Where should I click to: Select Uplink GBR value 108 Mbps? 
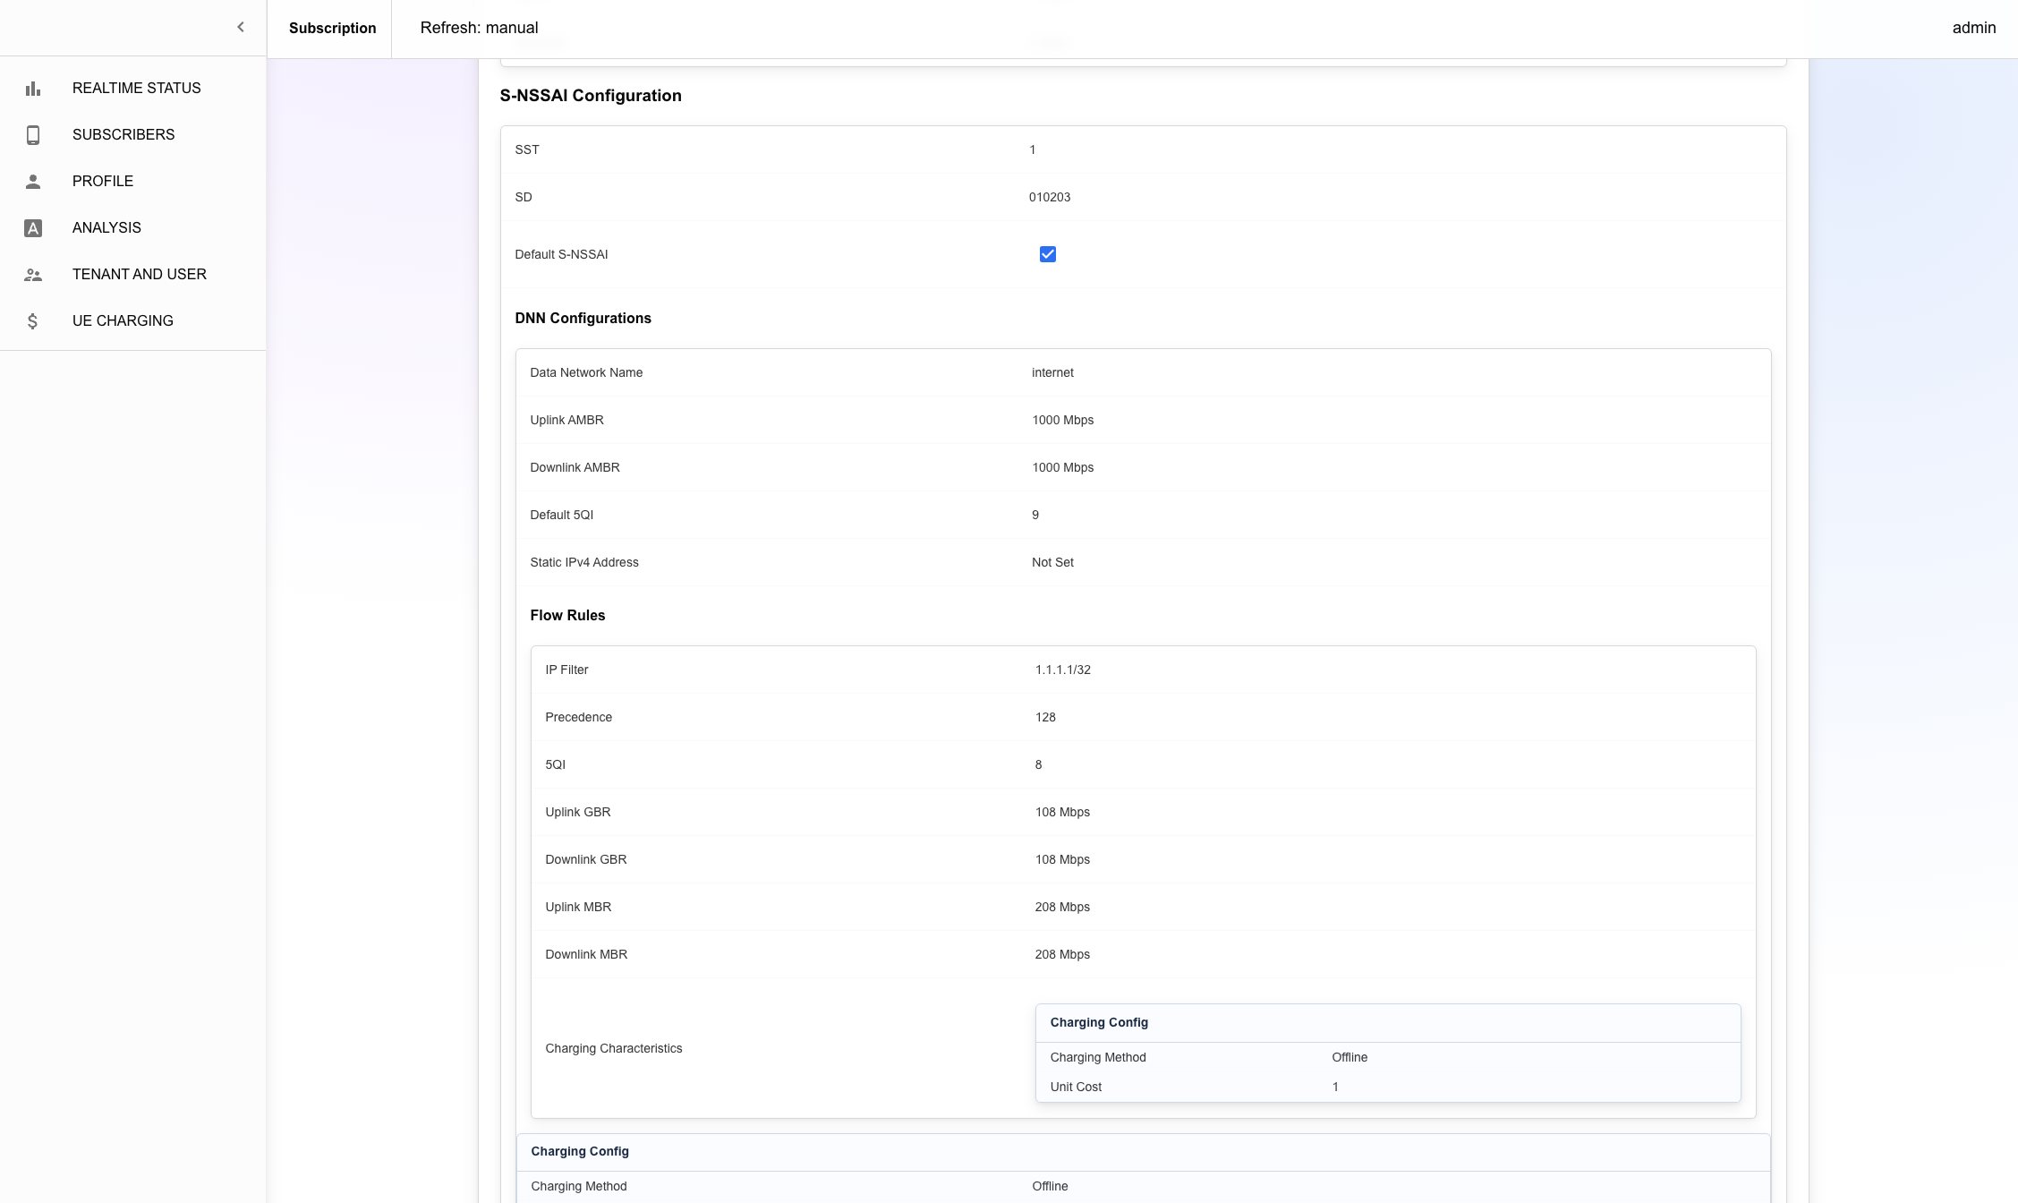(1062, 812)
